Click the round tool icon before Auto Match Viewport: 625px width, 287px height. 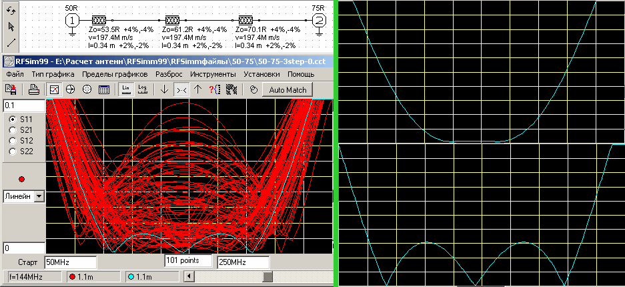(x=253, y=89)
